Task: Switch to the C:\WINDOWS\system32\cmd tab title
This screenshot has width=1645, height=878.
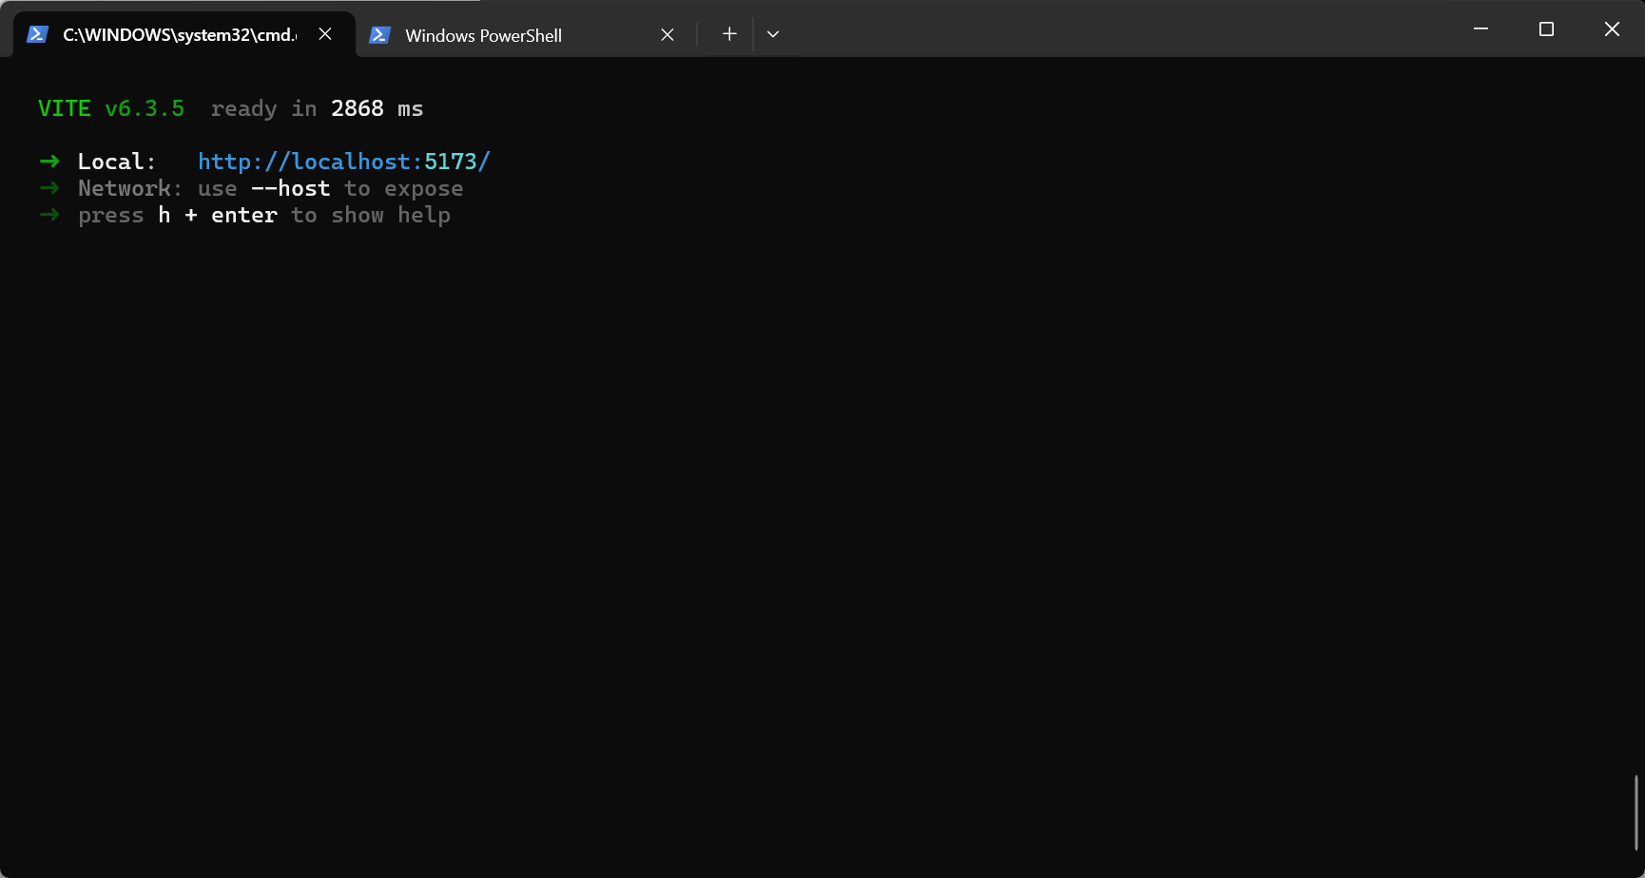Action: point(179,35)
